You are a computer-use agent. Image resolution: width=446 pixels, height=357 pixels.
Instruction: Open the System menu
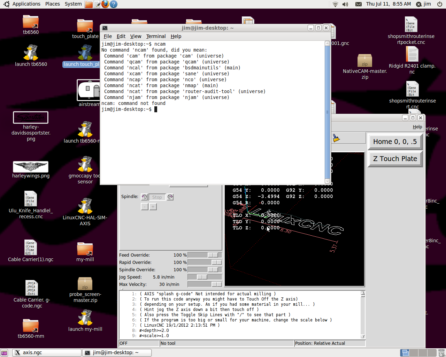[73, 4]
